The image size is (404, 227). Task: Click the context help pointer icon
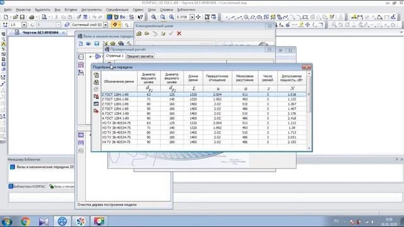(x=140, y=17)
